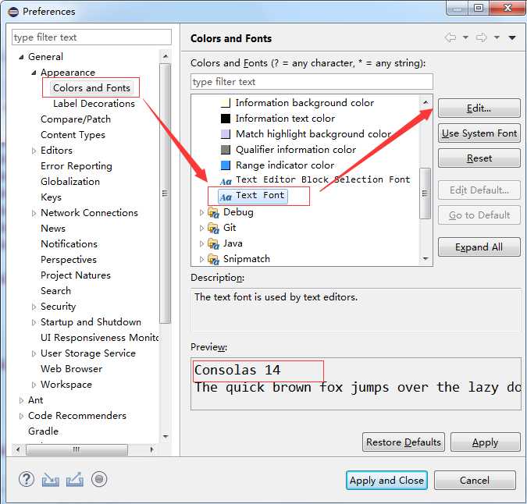Screen dimensions: 527x504
Task: Click the Reset button
Action: pyautogui.click(x=479, y=158)
